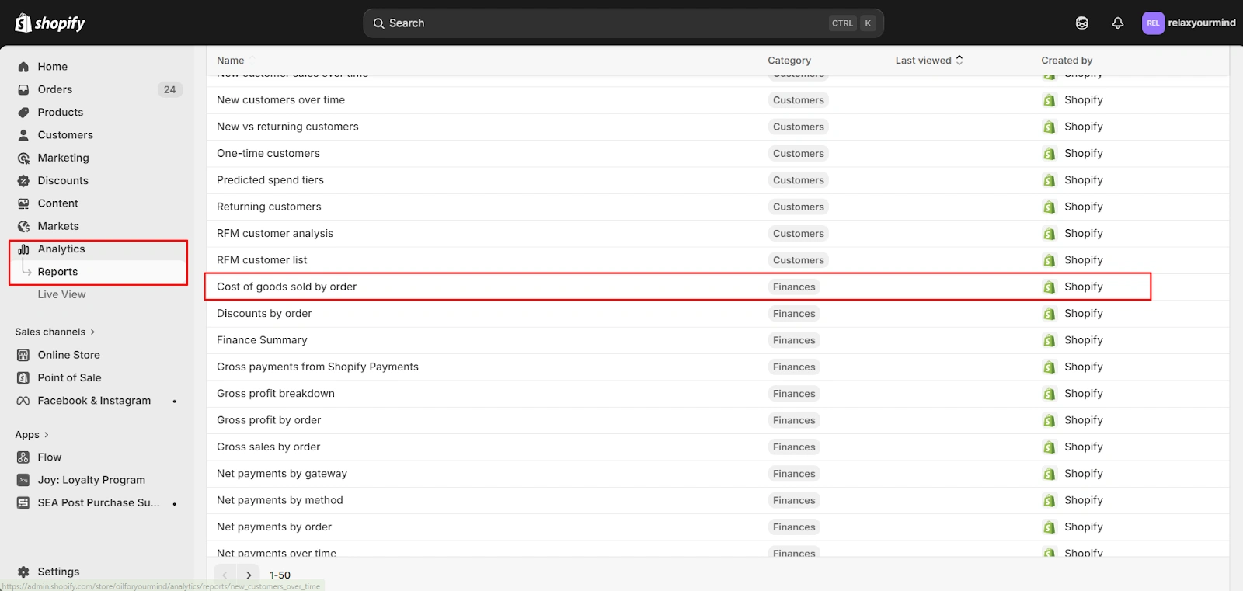This screenshot has height=591, width=1243.
Task: Click the SEA Post Purchase Survey icon
Action: [23, 503]
